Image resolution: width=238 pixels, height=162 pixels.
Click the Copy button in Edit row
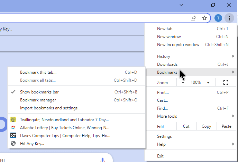coord(207,126)
